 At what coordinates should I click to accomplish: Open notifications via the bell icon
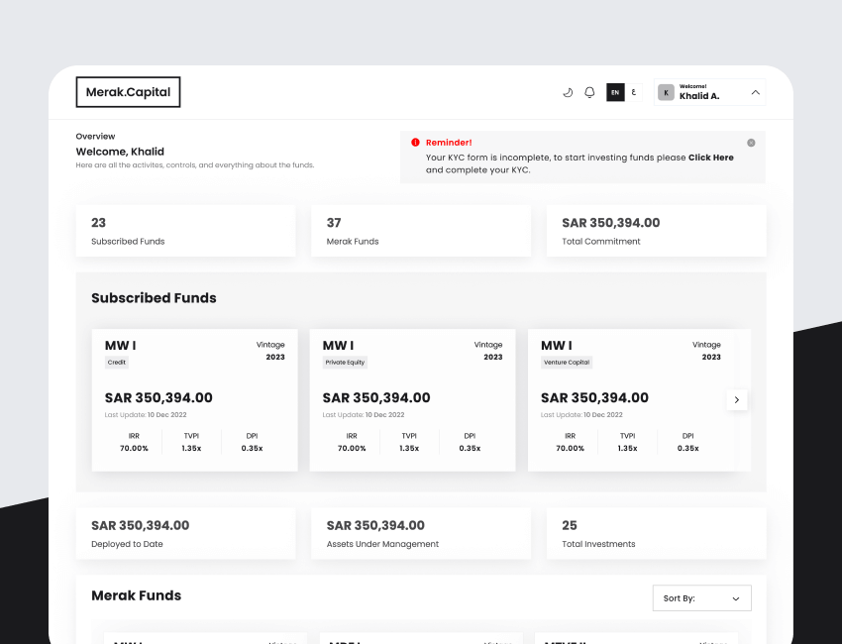click(589, 92)
